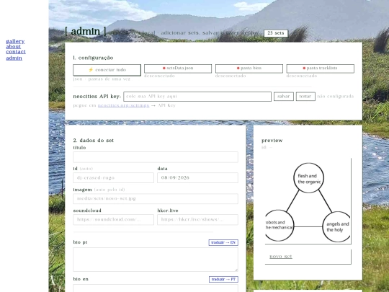The width and height of the screenshot is (389, 292).
Task: Focus the neocities API key field
Action: pos(197,97)
